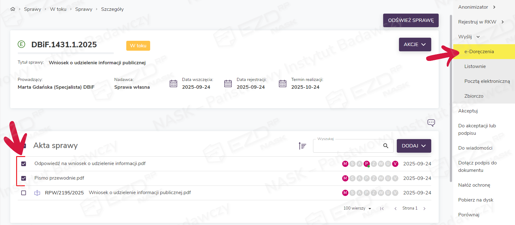
Task: Click the search magnifier icon
Action: coord(386,146)
